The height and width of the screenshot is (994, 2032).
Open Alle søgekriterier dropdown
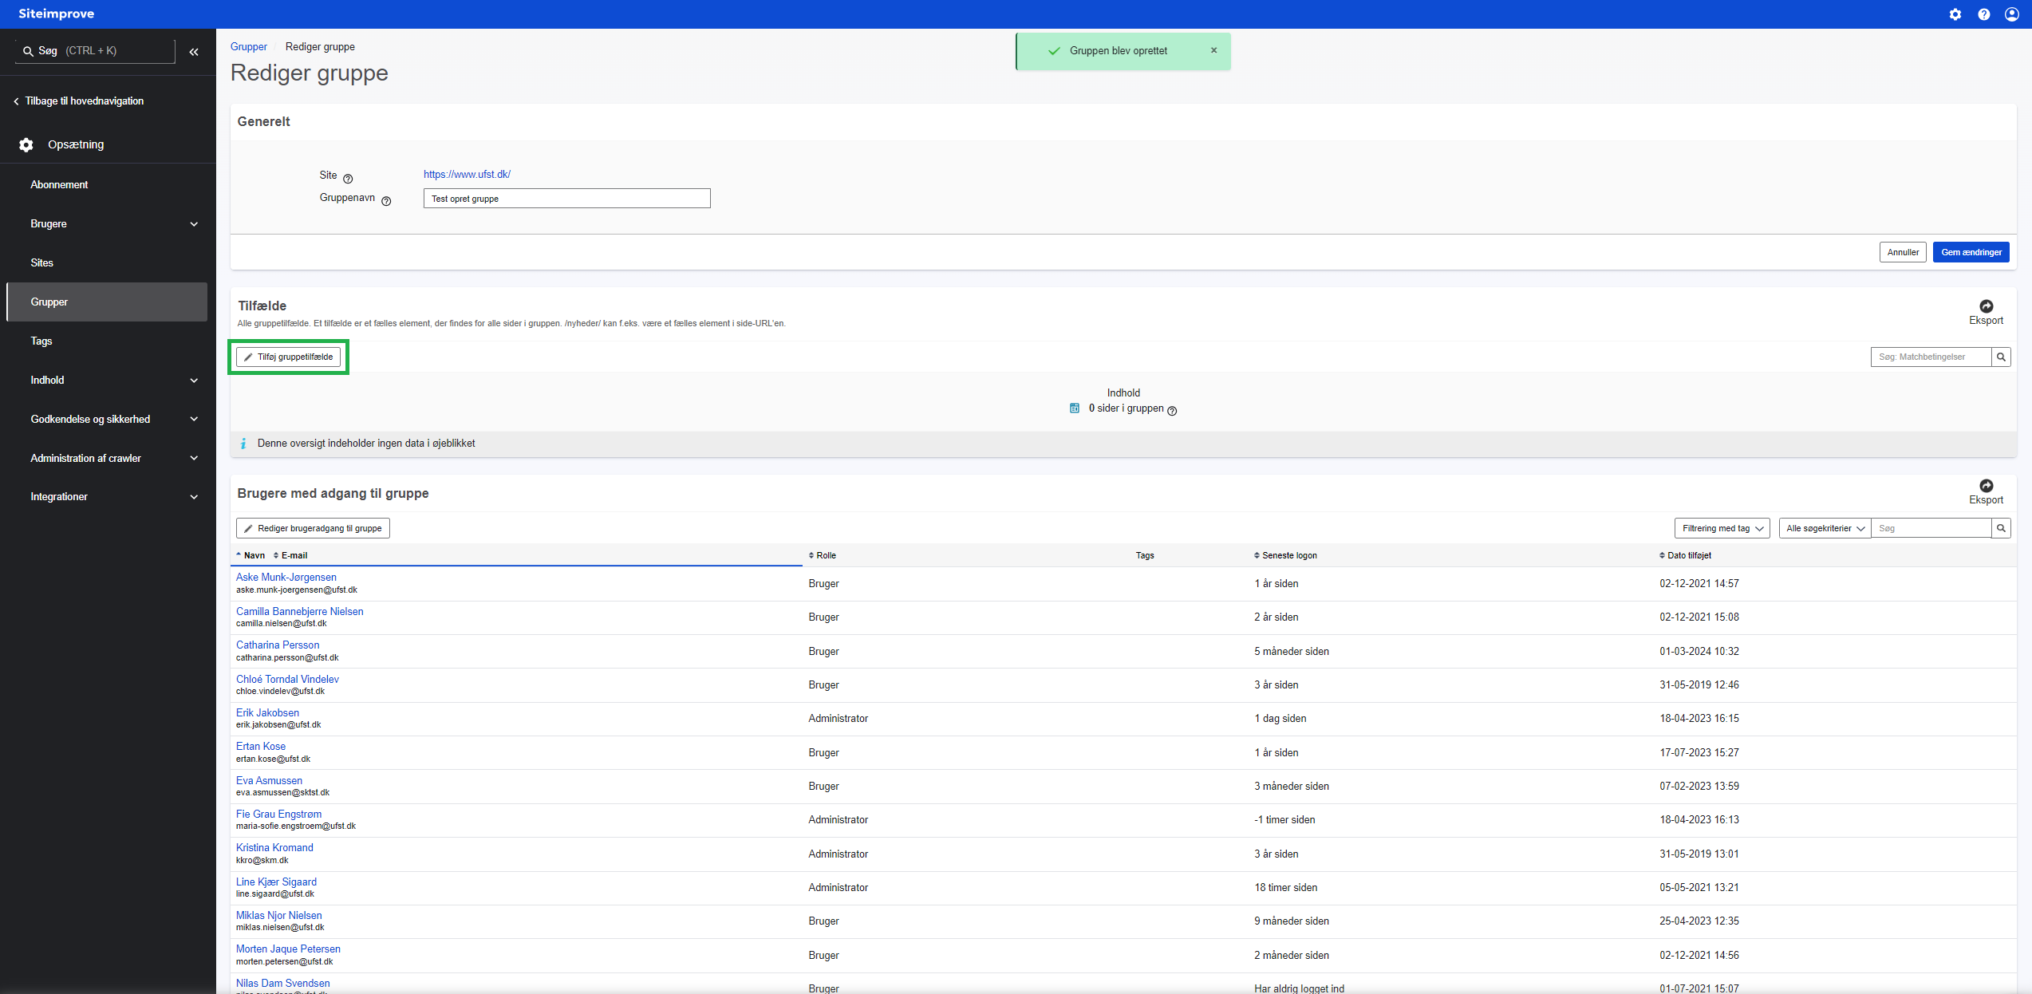click(1825, 528)
